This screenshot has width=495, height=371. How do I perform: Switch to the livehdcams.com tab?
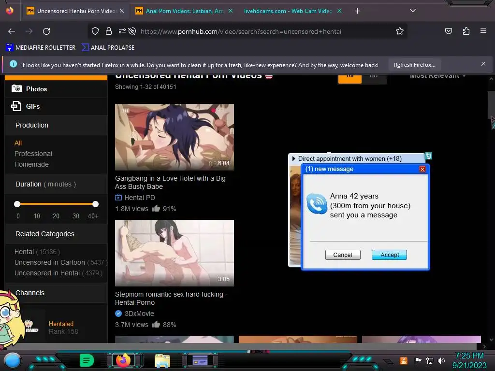coord(288,11)
